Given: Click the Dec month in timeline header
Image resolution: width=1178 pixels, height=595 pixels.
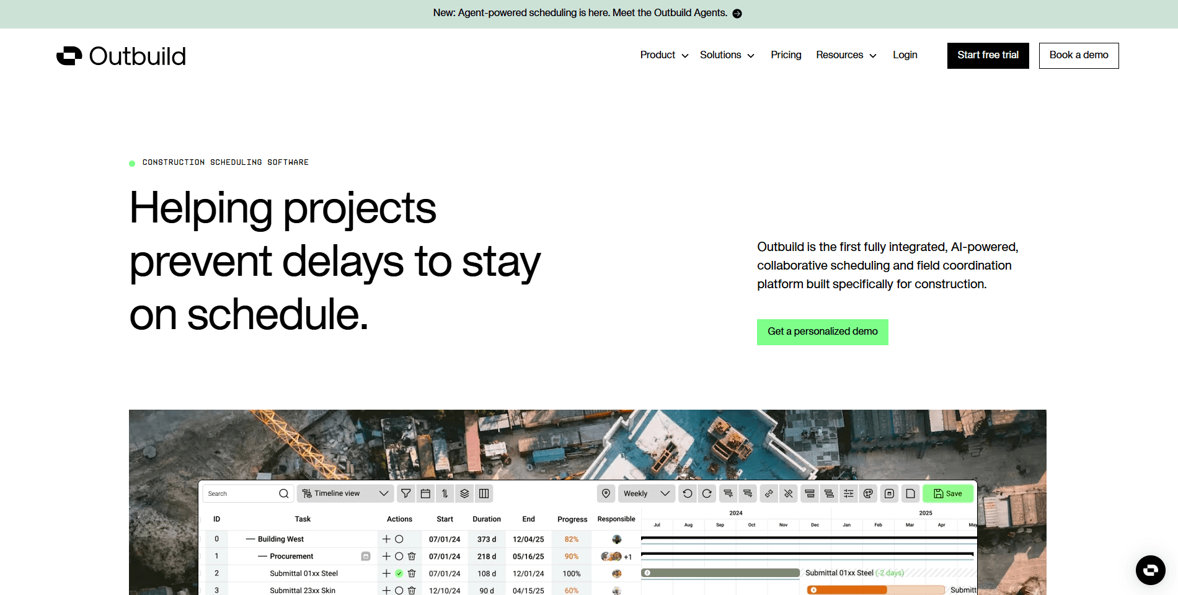Looking at the screenshot, I should click(x=815, y=525).
